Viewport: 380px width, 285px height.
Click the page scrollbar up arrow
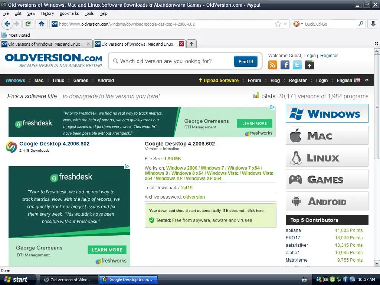[x=377, y=51]
